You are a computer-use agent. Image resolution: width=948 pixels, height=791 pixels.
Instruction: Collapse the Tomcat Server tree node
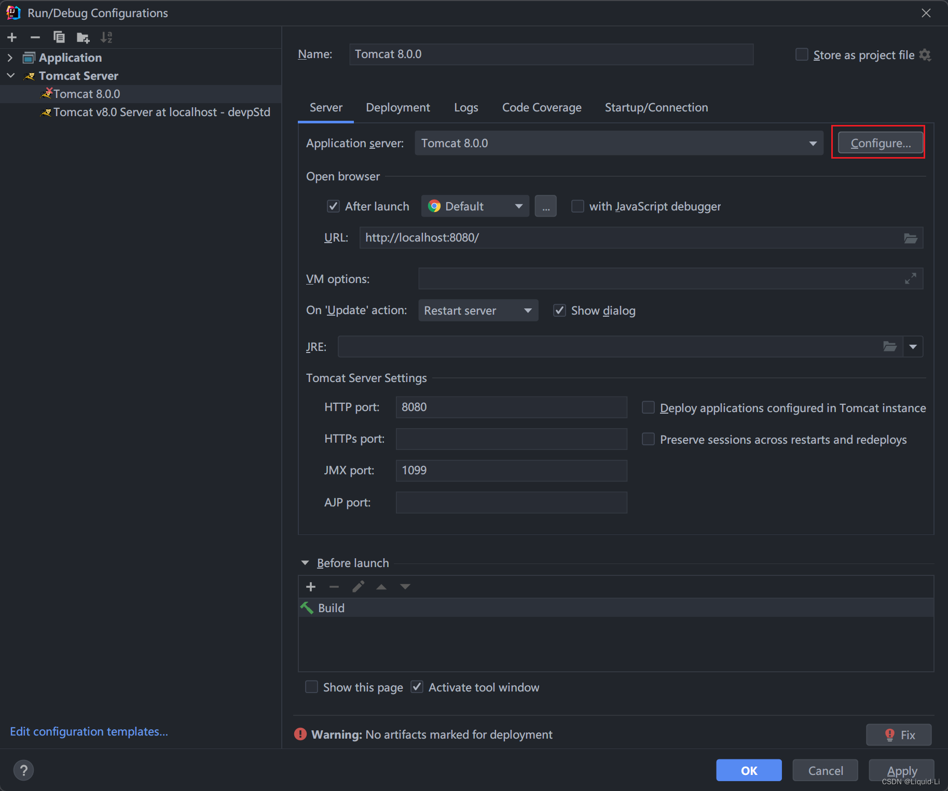10,76
